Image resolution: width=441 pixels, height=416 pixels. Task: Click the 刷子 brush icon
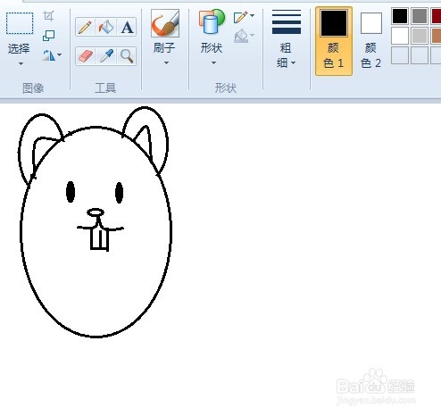click(165, 23)
